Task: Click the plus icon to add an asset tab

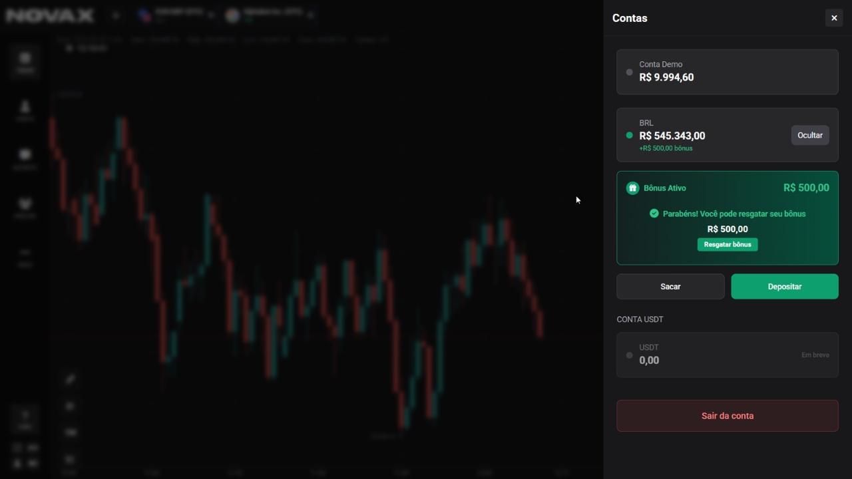Action: tap(115, 15)
